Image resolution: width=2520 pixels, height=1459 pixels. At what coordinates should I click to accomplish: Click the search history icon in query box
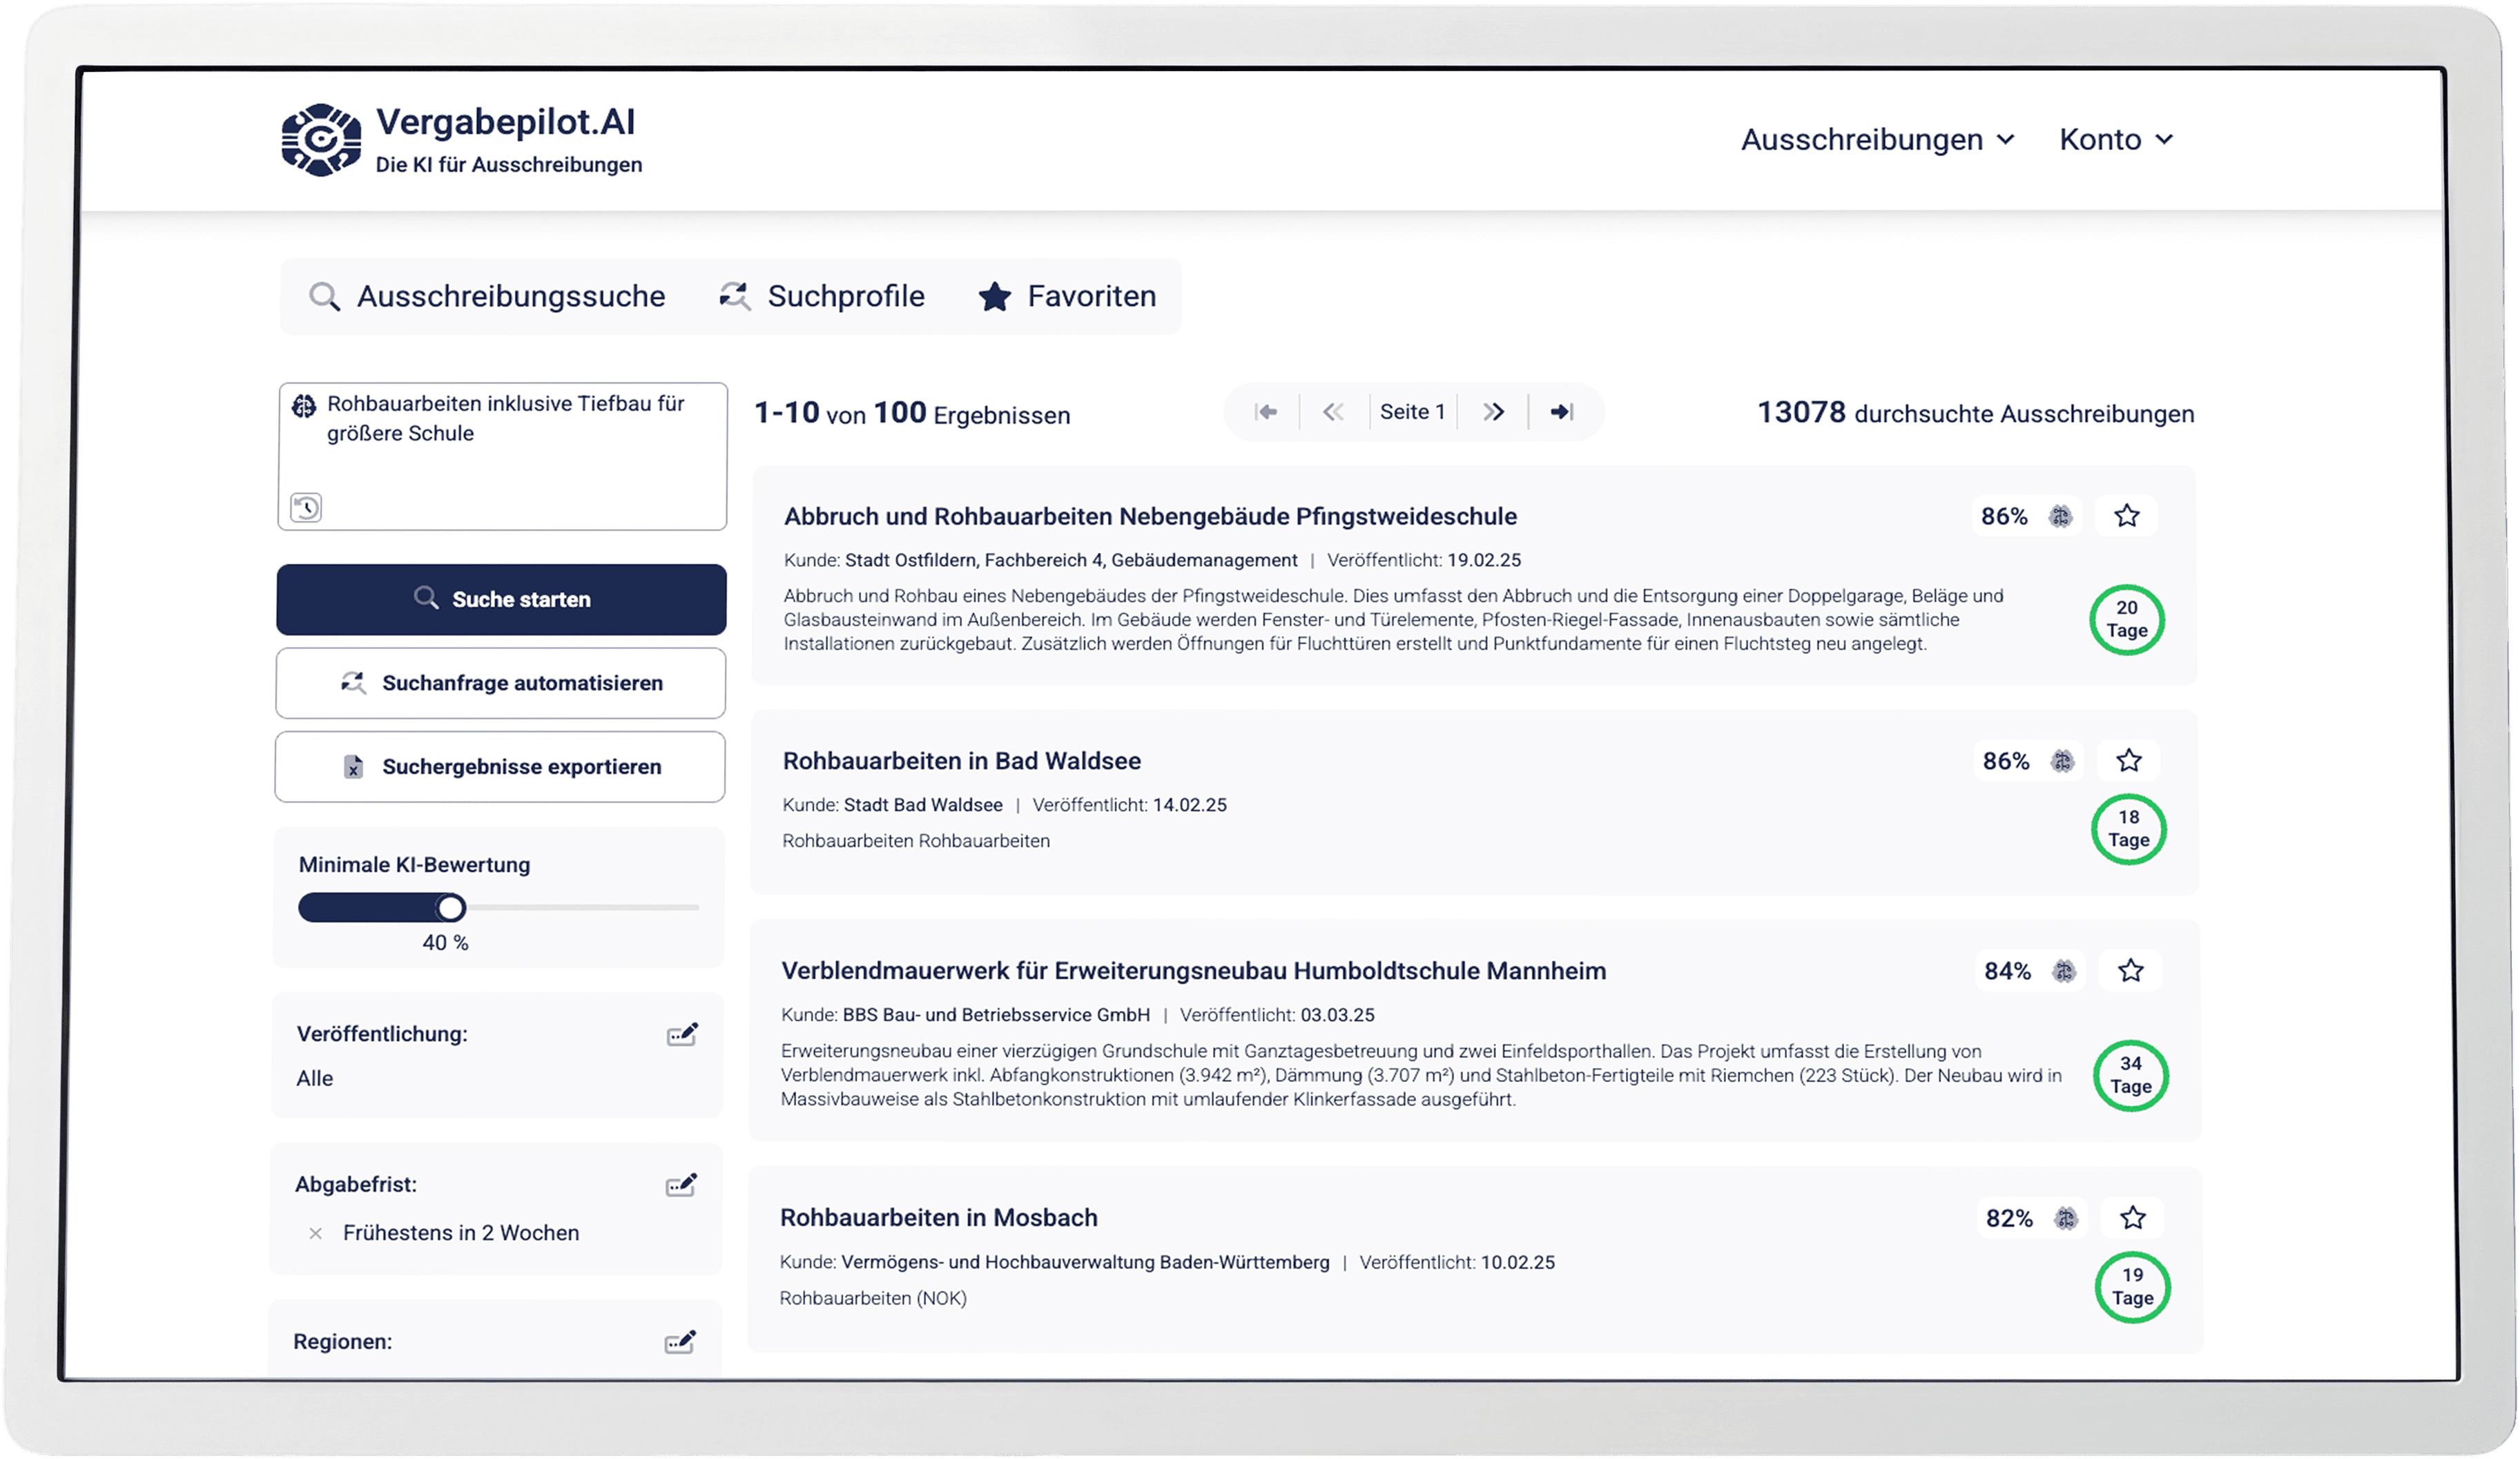coord(306,507)
